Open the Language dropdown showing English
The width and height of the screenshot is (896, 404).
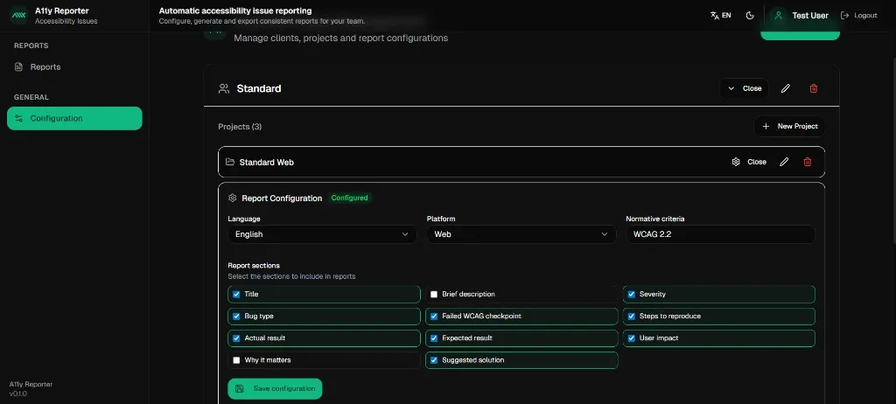(x=323, y=234)
